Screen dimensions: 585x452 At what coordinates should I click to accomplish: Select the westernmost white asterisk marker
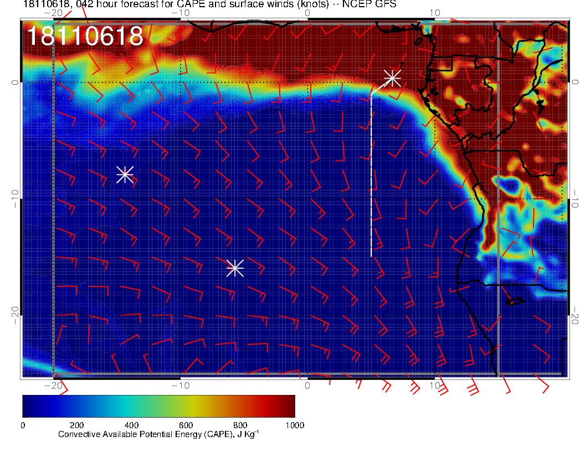coord(125,174)
